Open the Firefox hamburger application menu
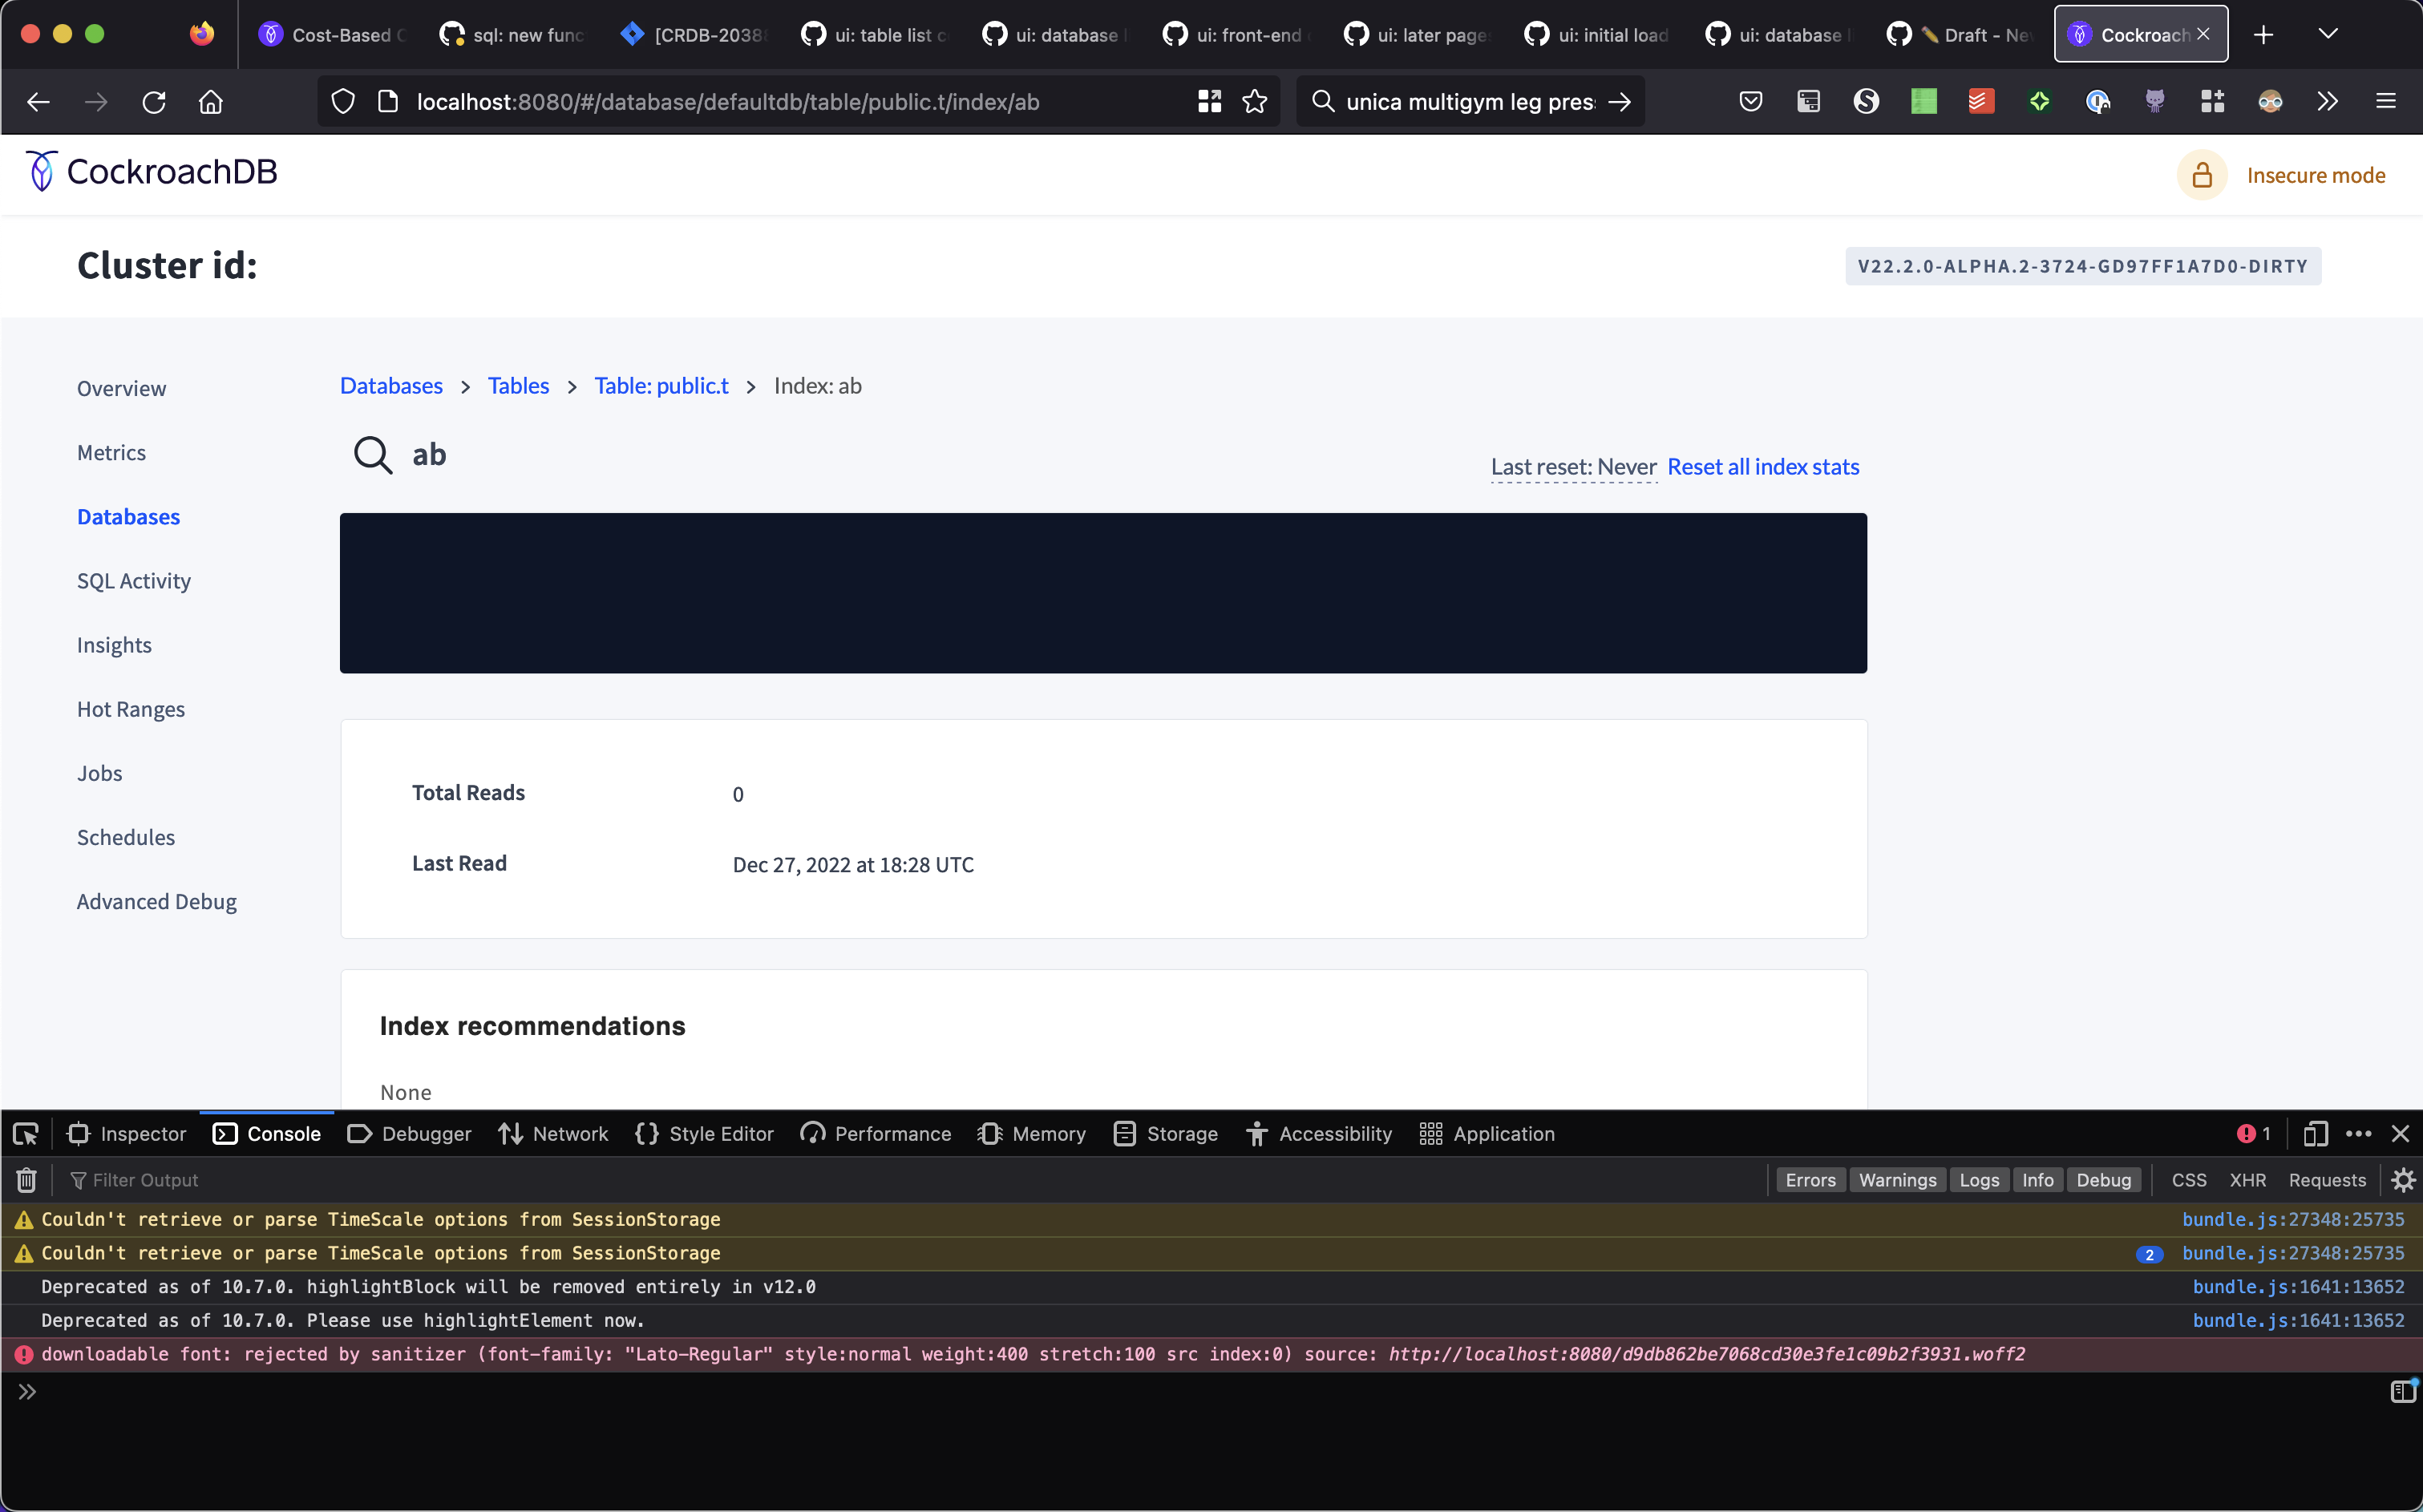Image resolution: width=2423 pixels, height=1512 pixels. (2386, 102)
